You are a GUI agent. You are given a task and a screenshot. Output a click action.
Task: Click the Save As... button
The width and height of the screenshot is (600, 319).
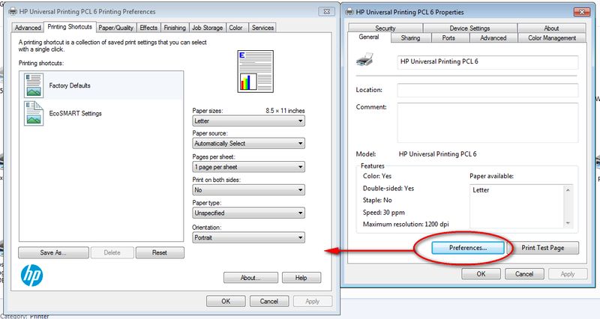[x=53, y=252]
